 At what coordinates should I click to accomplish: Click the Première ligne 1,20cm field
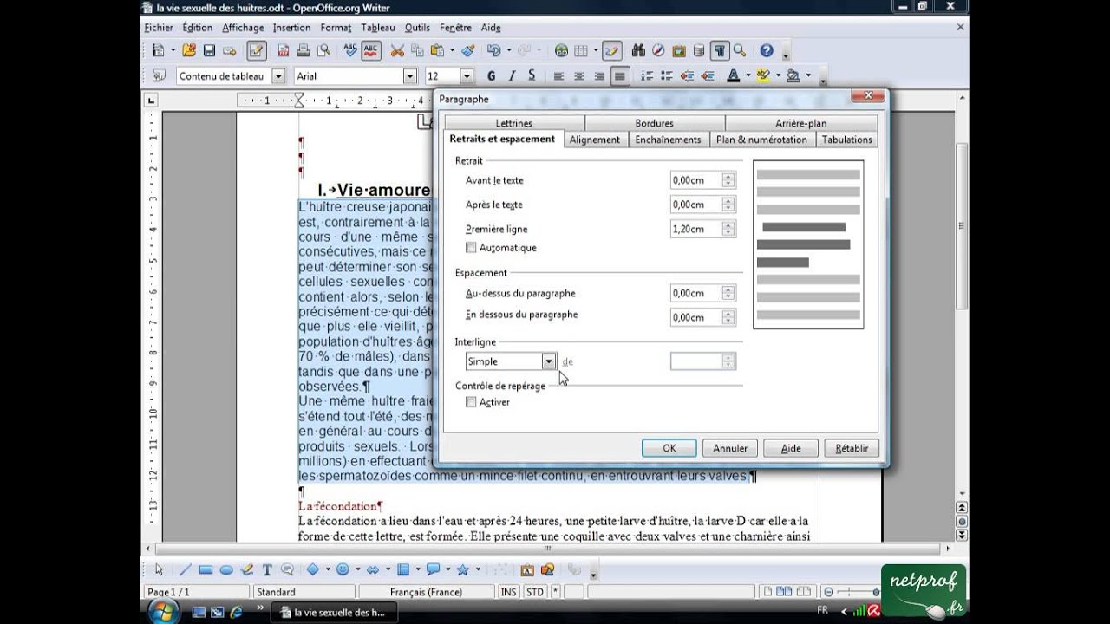point(696,229)
